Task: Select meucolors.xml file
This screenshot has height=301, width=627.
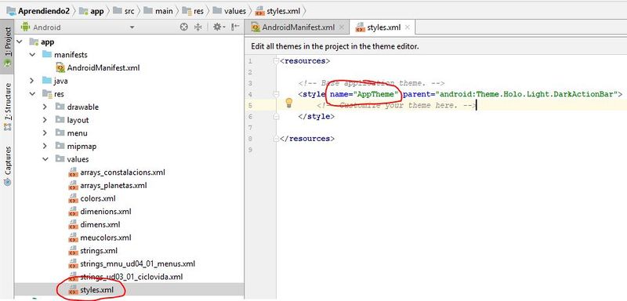Action: [106, 238]
